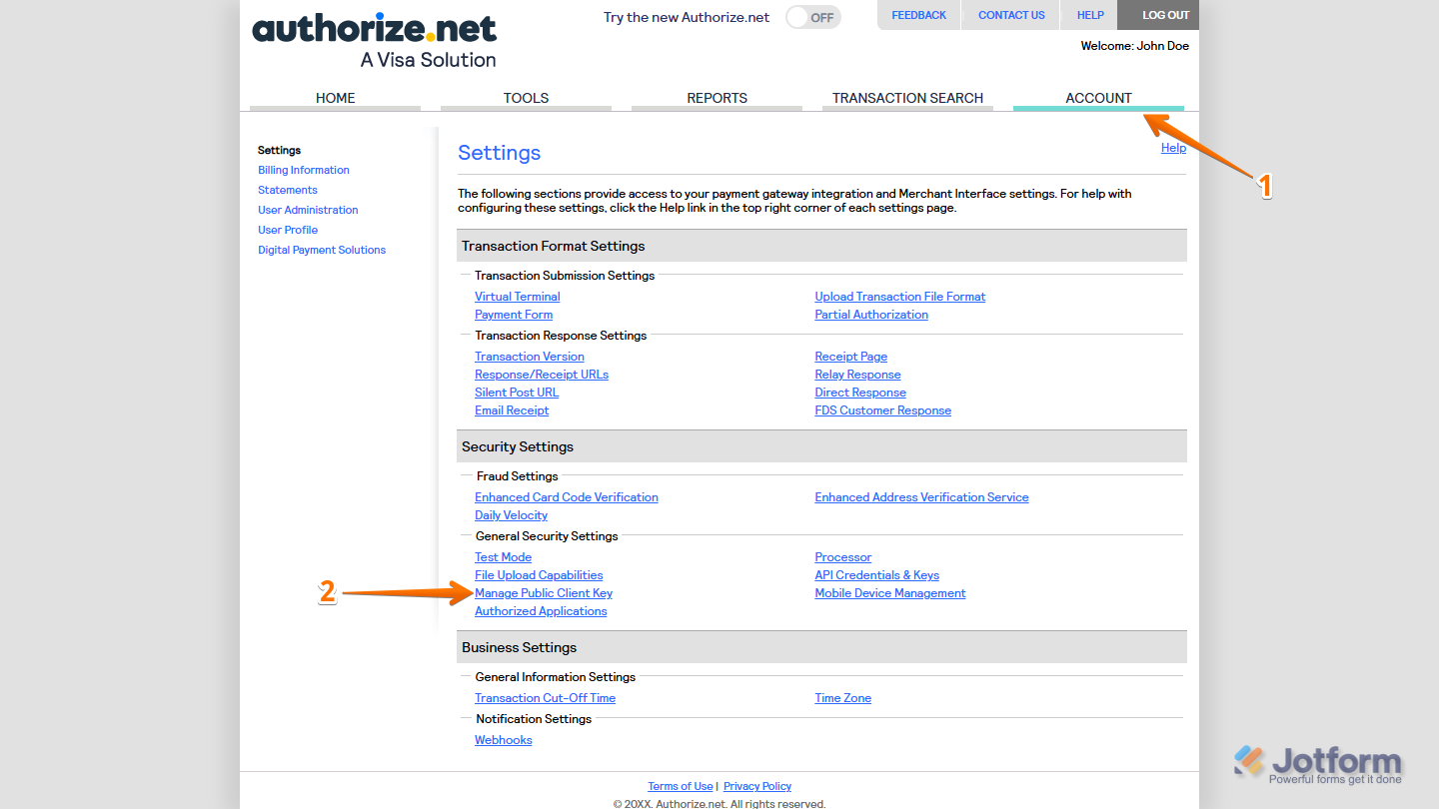The image size is (1439, 809).
Task: Toggle the new Authorize.net experience switch
Action: (811, 17)
